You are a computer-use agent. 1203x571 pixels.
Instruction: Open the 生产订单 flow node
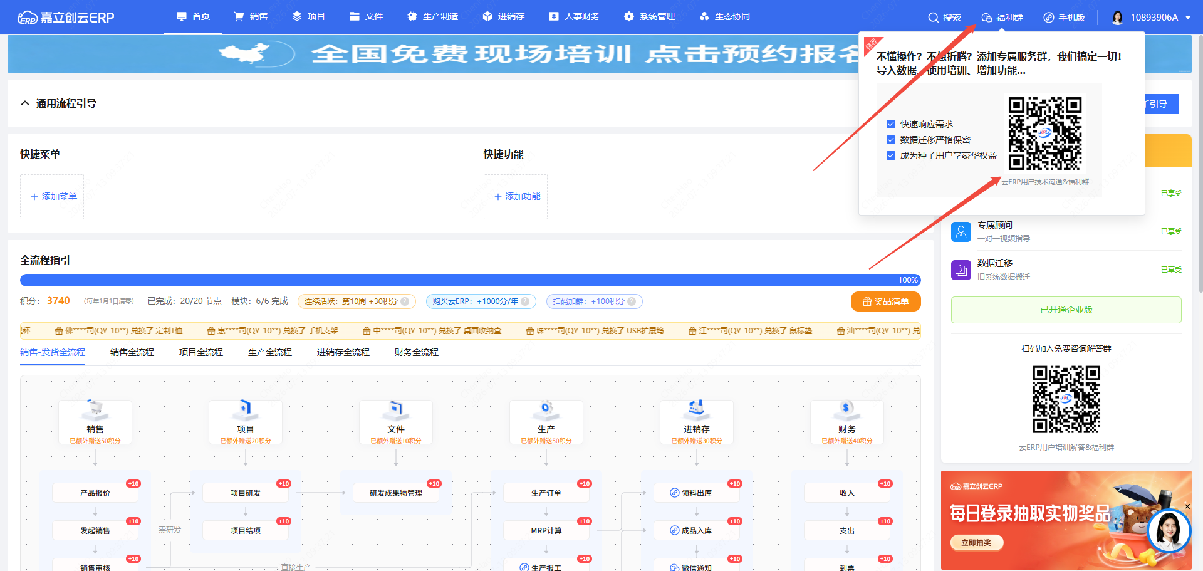click(x=546, y=493)
